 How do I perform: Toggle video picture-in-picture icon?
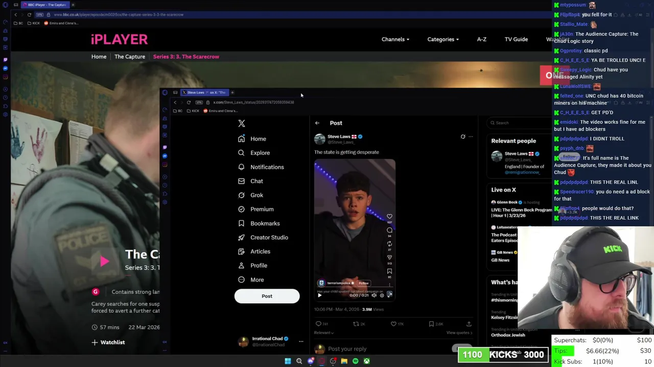(390, 295)
